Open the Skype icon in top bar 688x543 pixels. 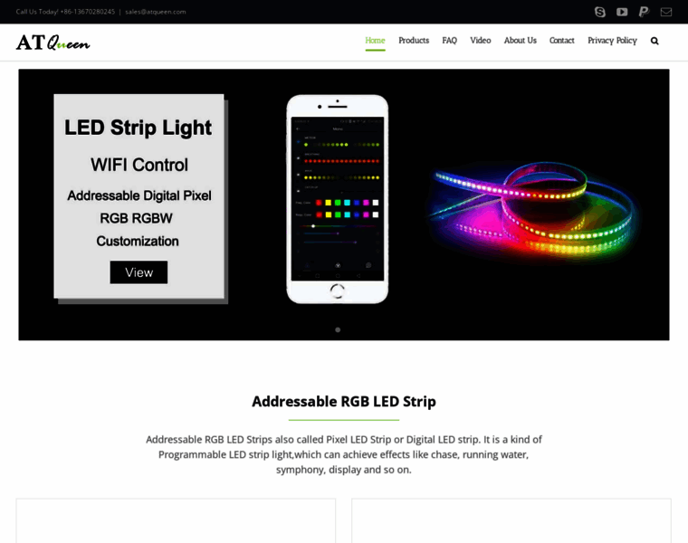(x=600, y=12)
